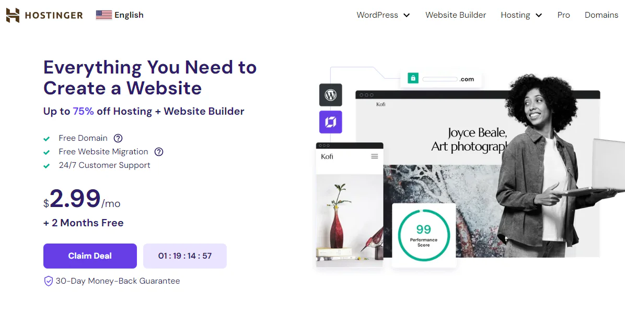Image resolution: width=625 pixels, height=316 pixels.
Task: Click the Claim Deal button
Action: pos(90,256)
